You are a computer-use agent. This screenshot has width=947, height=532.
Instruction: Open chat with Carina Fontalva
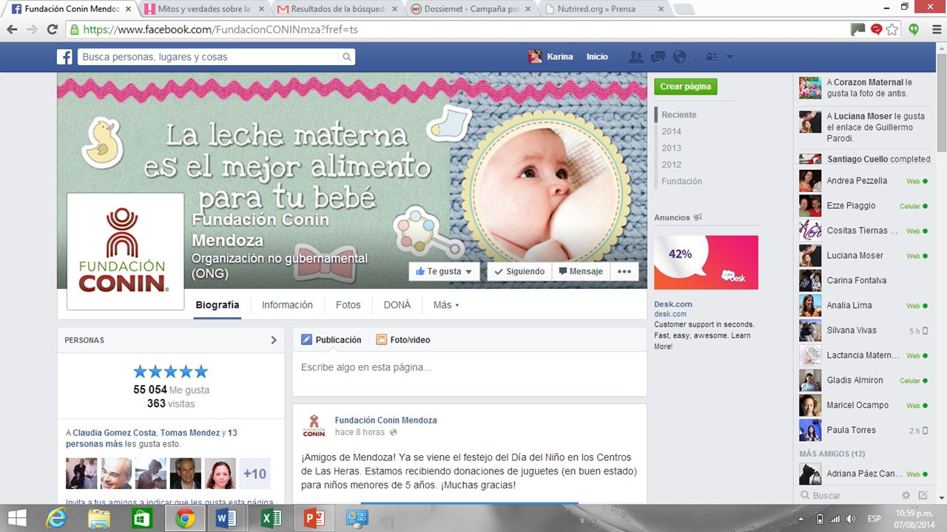(863, 280)
